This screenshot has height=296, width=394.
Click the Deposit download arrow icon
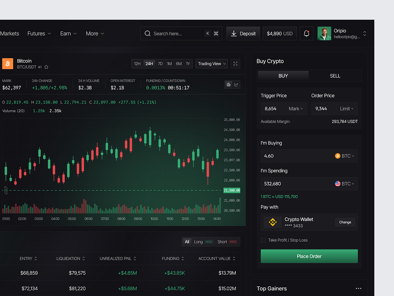pos(234,34)
